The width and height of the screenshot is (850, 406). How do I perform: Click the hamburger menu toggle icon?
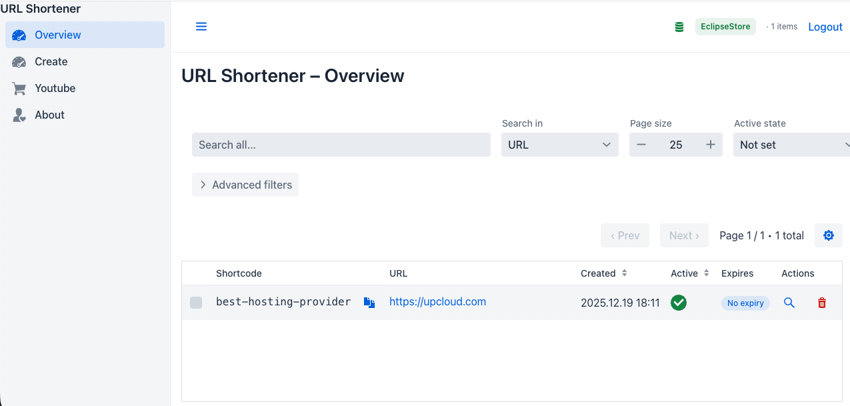pyautogui.click(x=201, y=27)
